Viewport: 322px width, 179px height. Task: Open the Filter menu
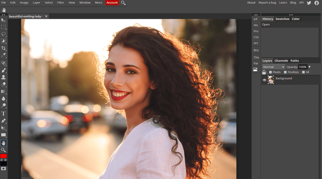(x=61, y=3)
